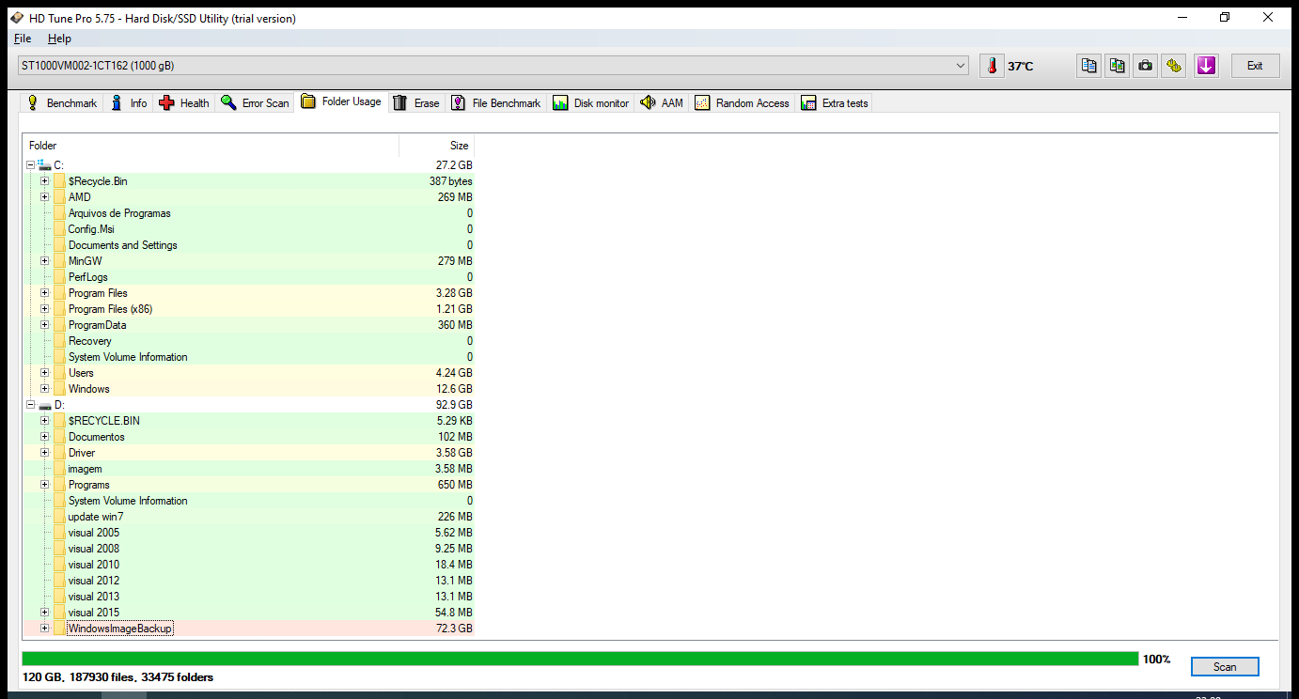Image resolution: width=1299 pixels, height=699 pixels.
Task: Select the visual 2008 folder name
Action: [x=94, y=549]
